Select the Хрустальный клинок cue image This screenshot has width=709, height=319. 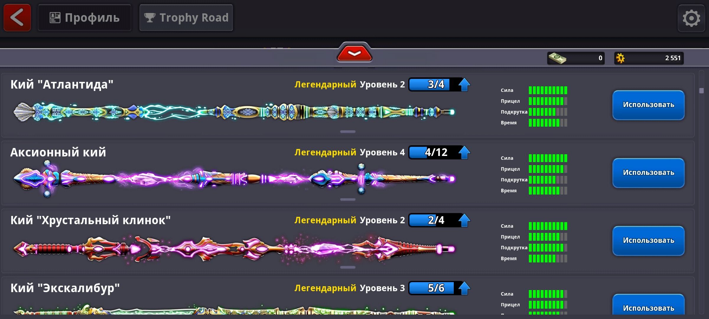click(x=234, y=249)
